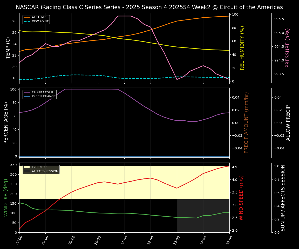
Task: Click the chart title mentioning Circuit of the Americas
Action: (149, 7)
